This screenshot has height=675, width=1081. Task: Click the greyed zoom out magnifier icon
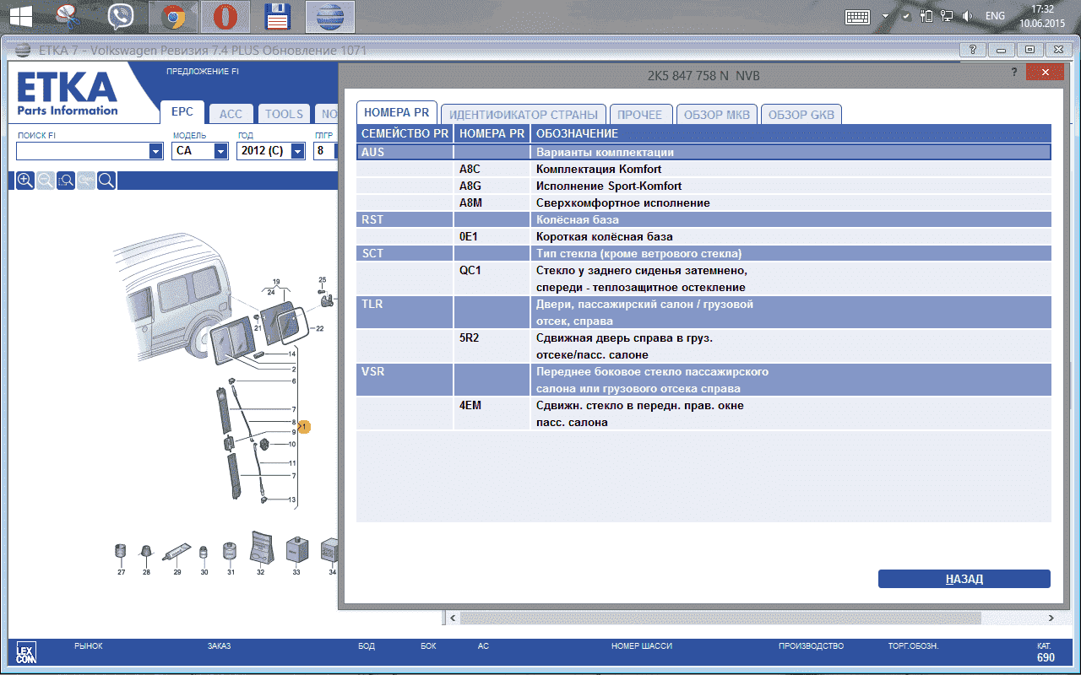(x=46, y=180)
